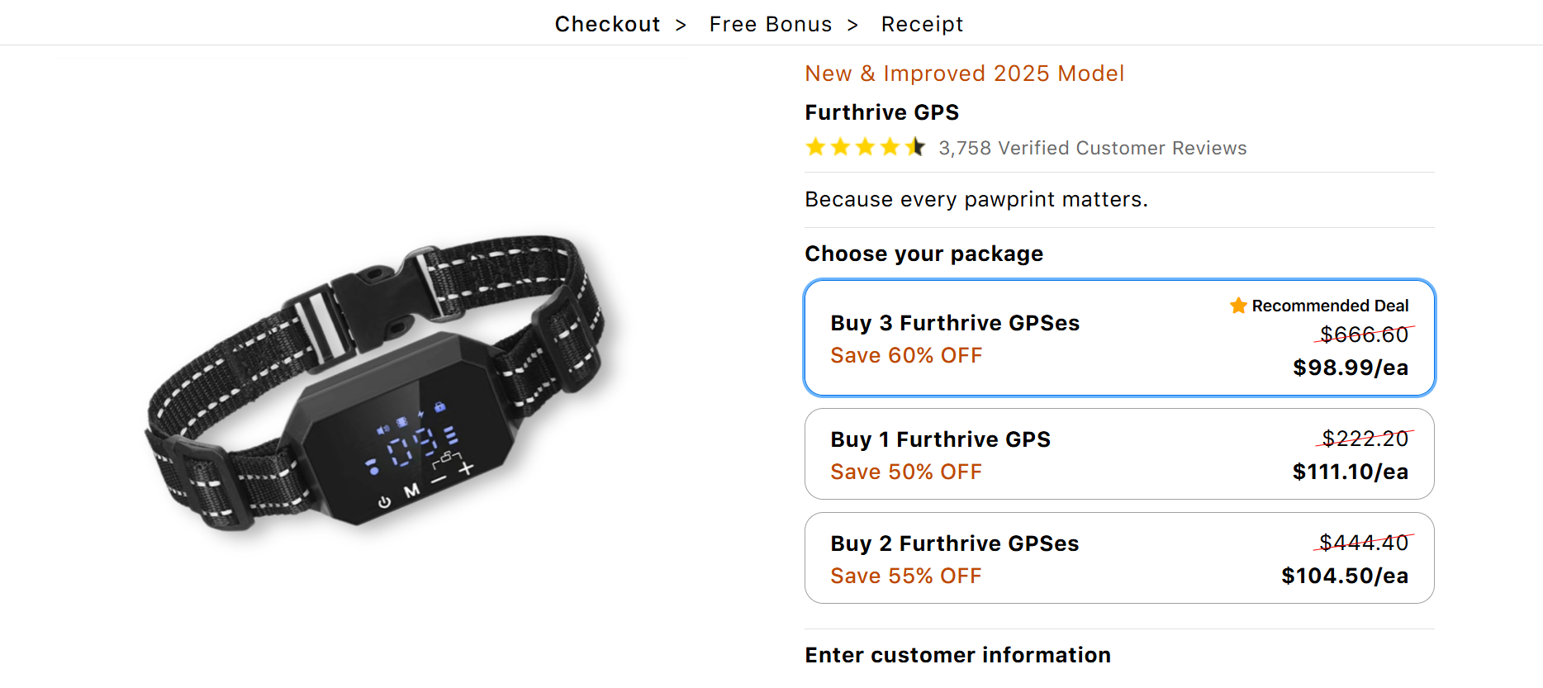Viewport: 1543px width, 688px height.
Task: Click the New & Improved 2025 Model text
Action: tap(964, 74)
